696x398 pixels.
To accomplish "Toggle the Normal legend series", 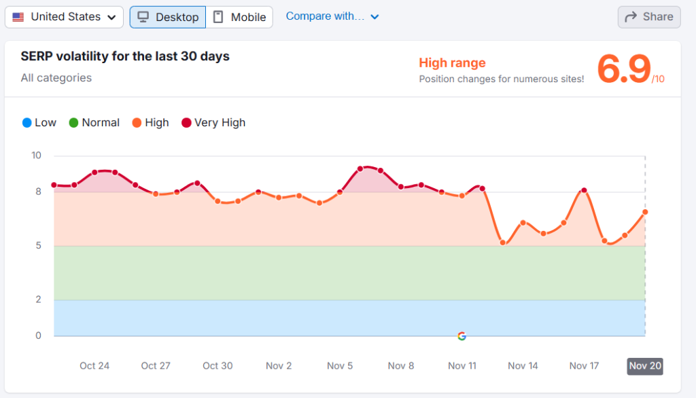I will tap(94, 123).
